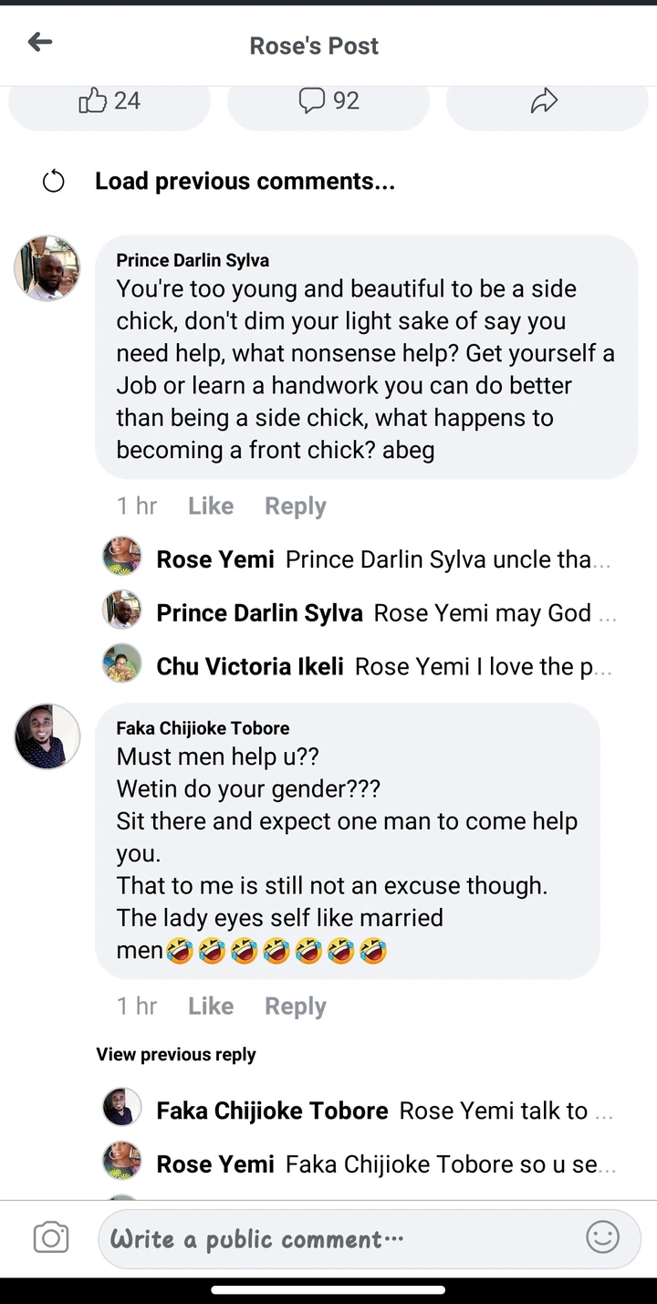The image size is (657, 1304).
Task: Open Prince Darlin Sylva's profile picture
Action: (47, 268)
